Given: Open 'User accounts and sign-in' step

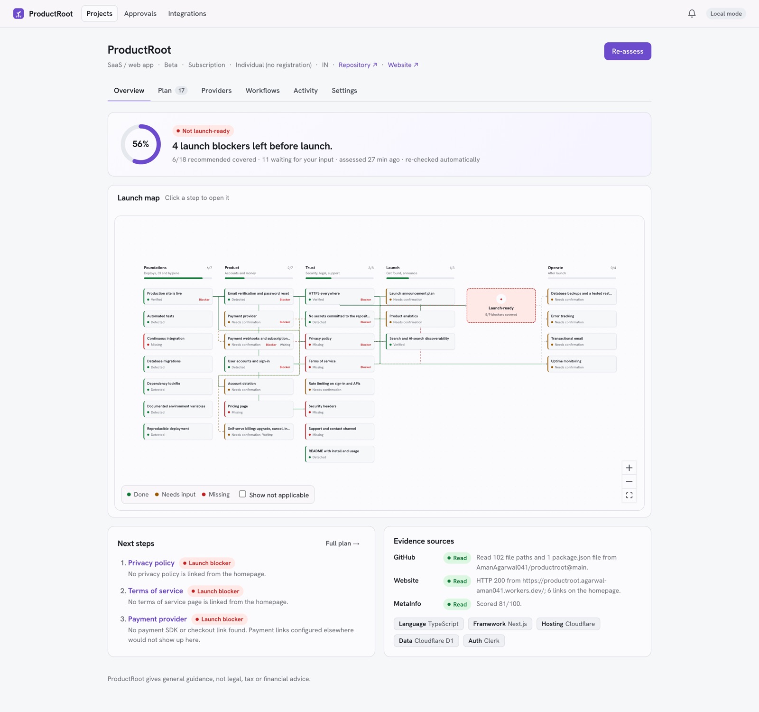Looking at the screenshot, I should point(259,364).
